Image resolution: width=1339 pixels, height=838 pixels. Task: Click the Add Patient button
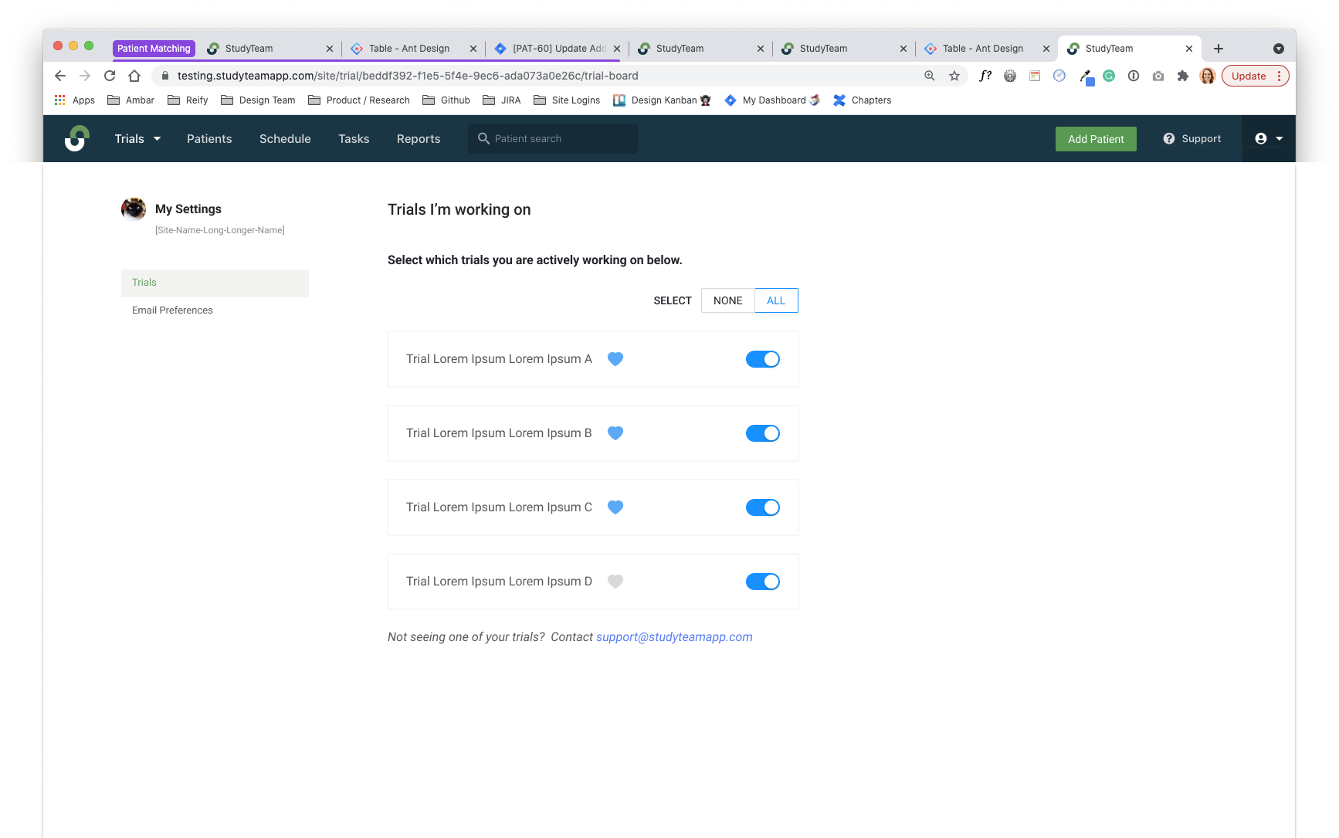tap(1096, 139)
